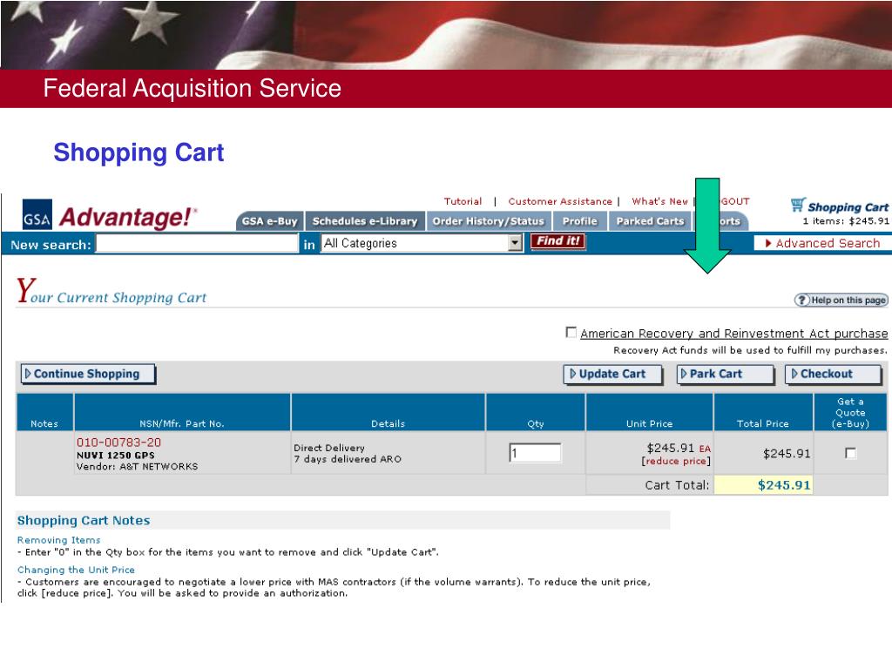Screen dimensions: 892x669
Task: Click the Cart Total amount $245.91
Action: click(783, 485)
